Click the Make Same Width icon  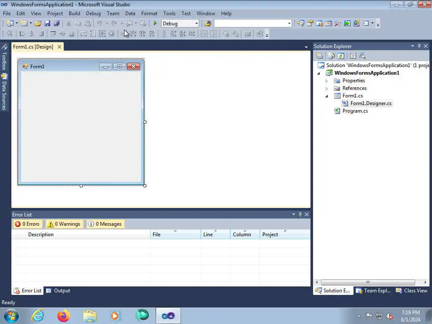click(84, 34)
